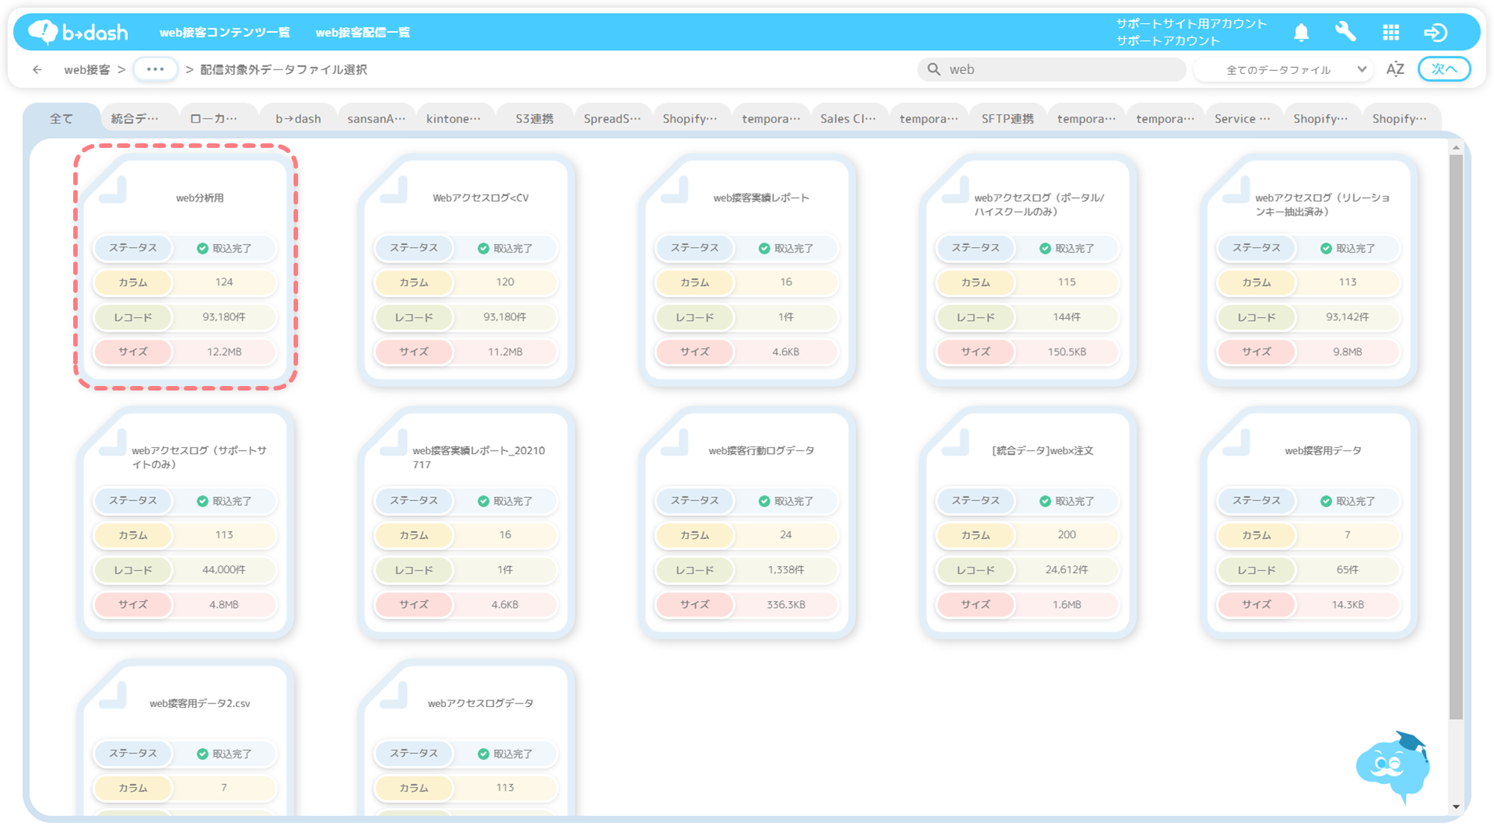This screenshot has height=840, width=1494.
Task: Click 150.5KB size value
Action: 1067,352
